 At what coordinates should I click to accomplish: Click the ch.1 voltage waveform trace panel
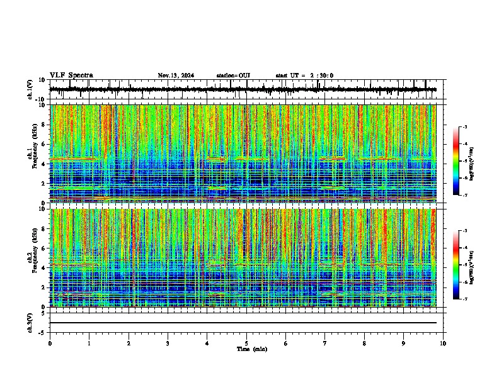(248, 89)
